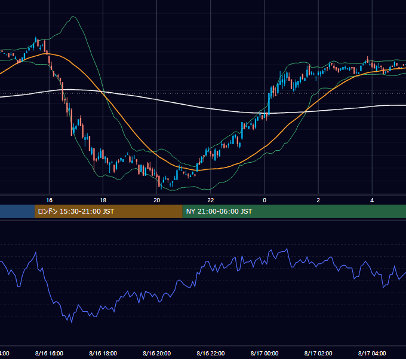Click the 8/16 18:00 time label
The image size is (406, 359).
pyautogui.click(x=103, y=353)
